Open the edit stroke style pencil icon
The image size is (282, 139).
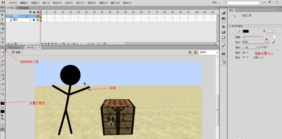click(273, 42)
